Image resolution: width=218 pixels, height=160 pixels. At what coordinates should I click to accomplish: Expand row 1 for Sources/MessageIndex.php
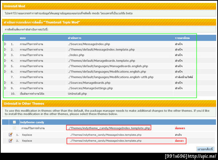(x=5, y=44)
